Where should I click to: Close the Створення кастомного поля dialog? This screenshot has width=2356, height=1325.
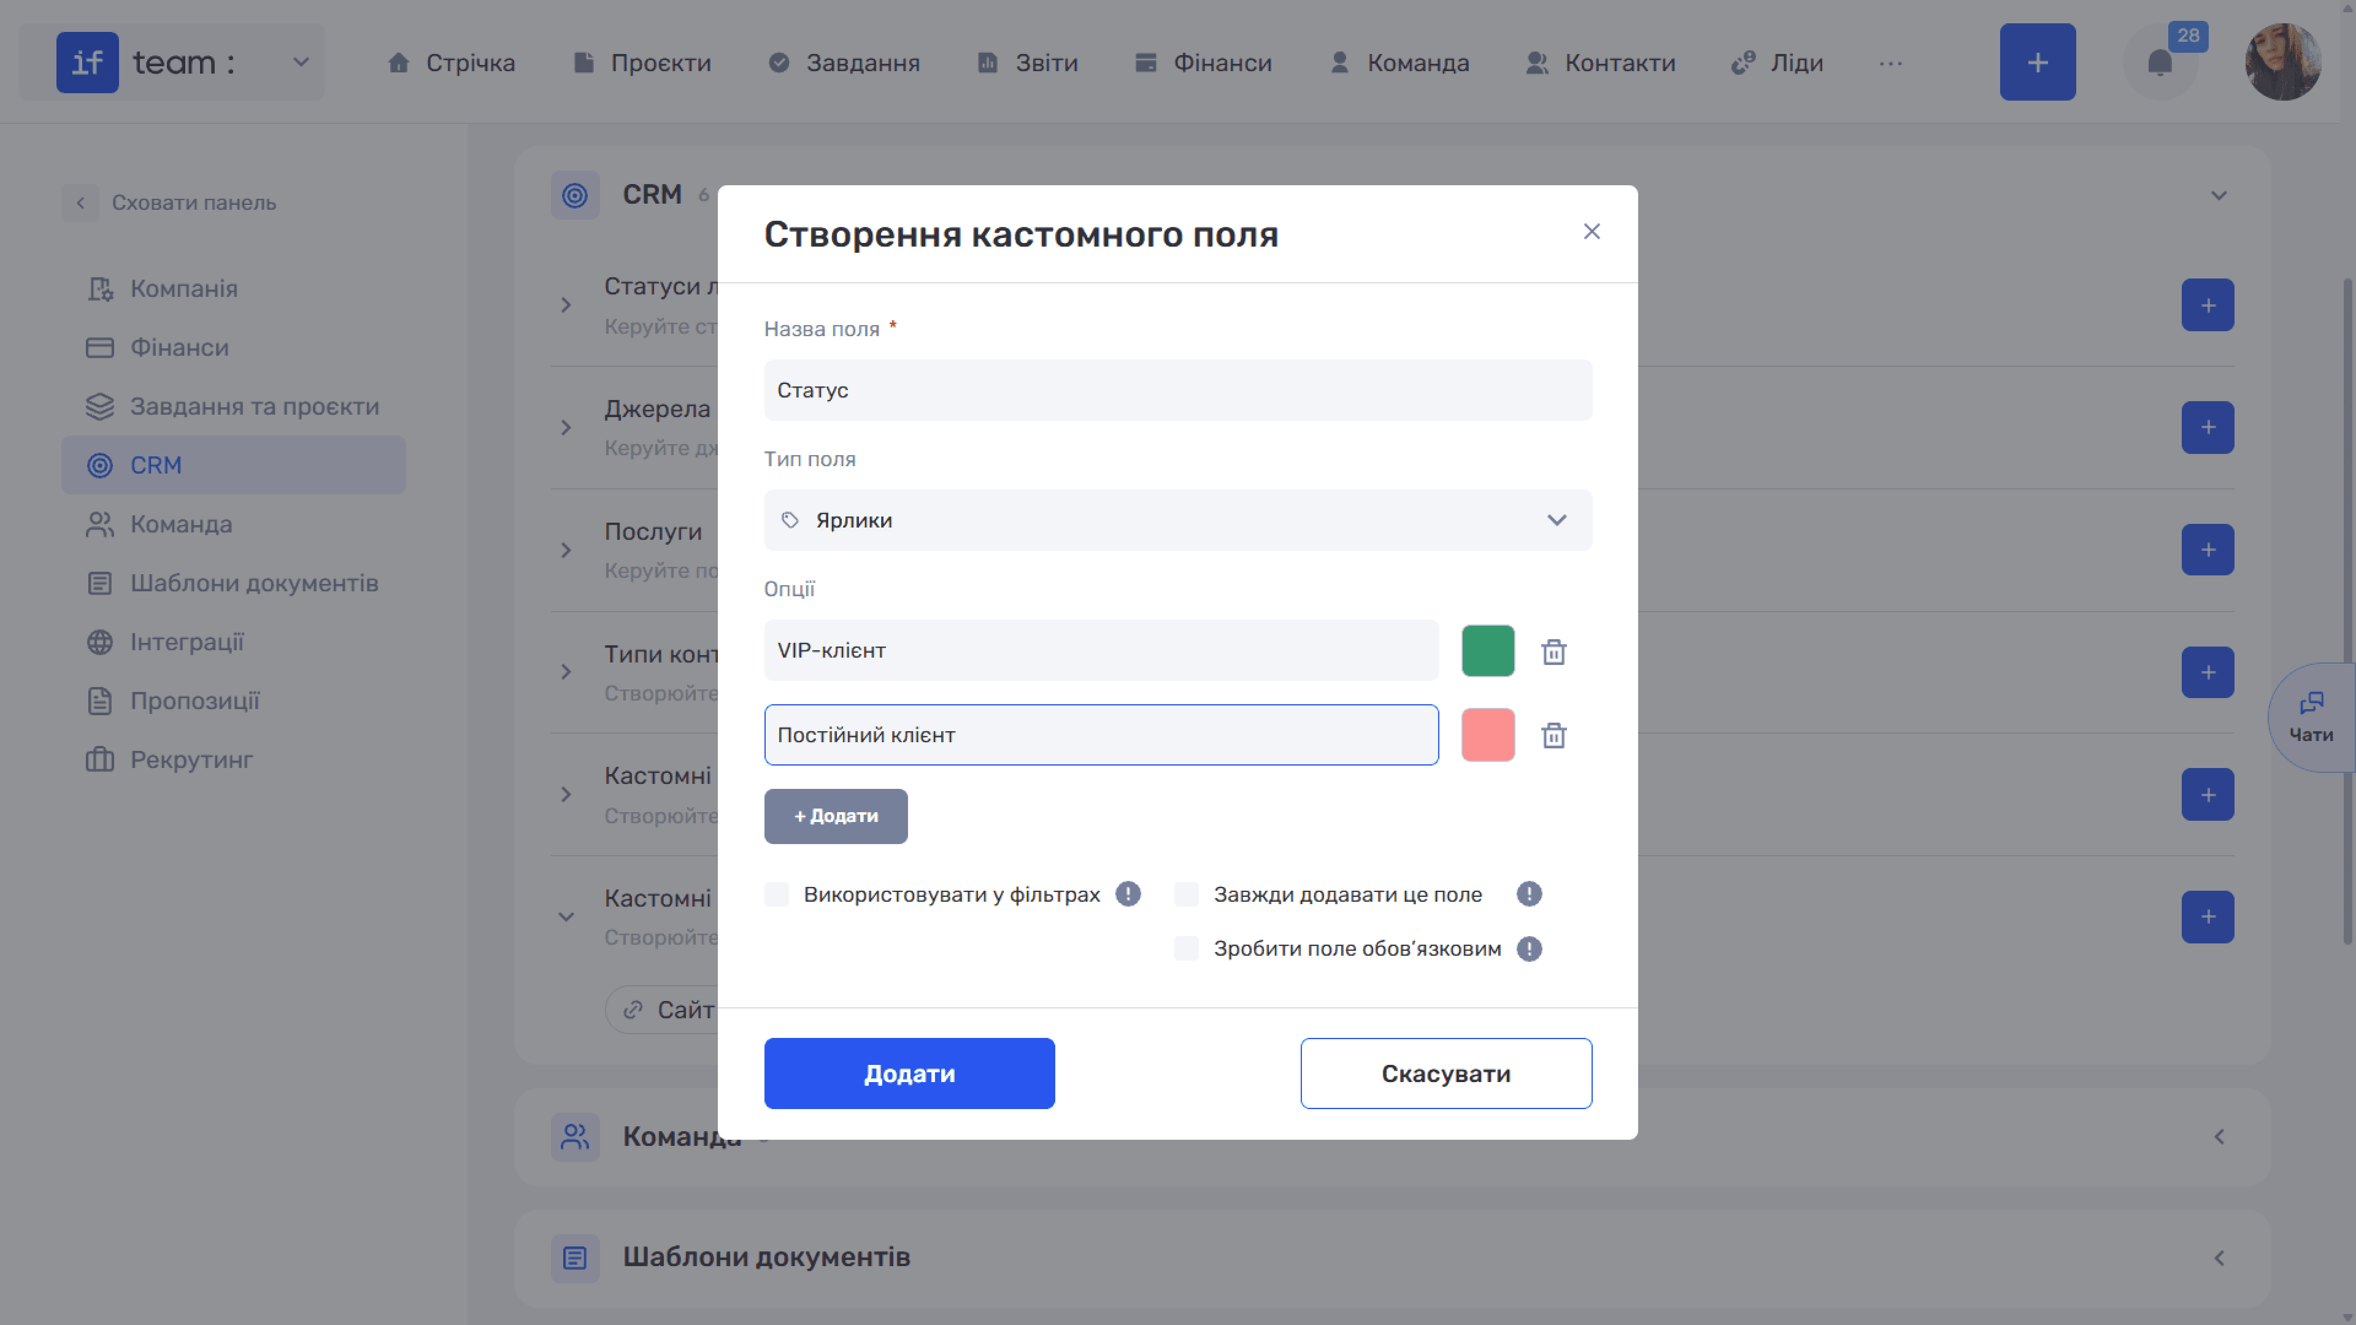tap(1592, 231)
